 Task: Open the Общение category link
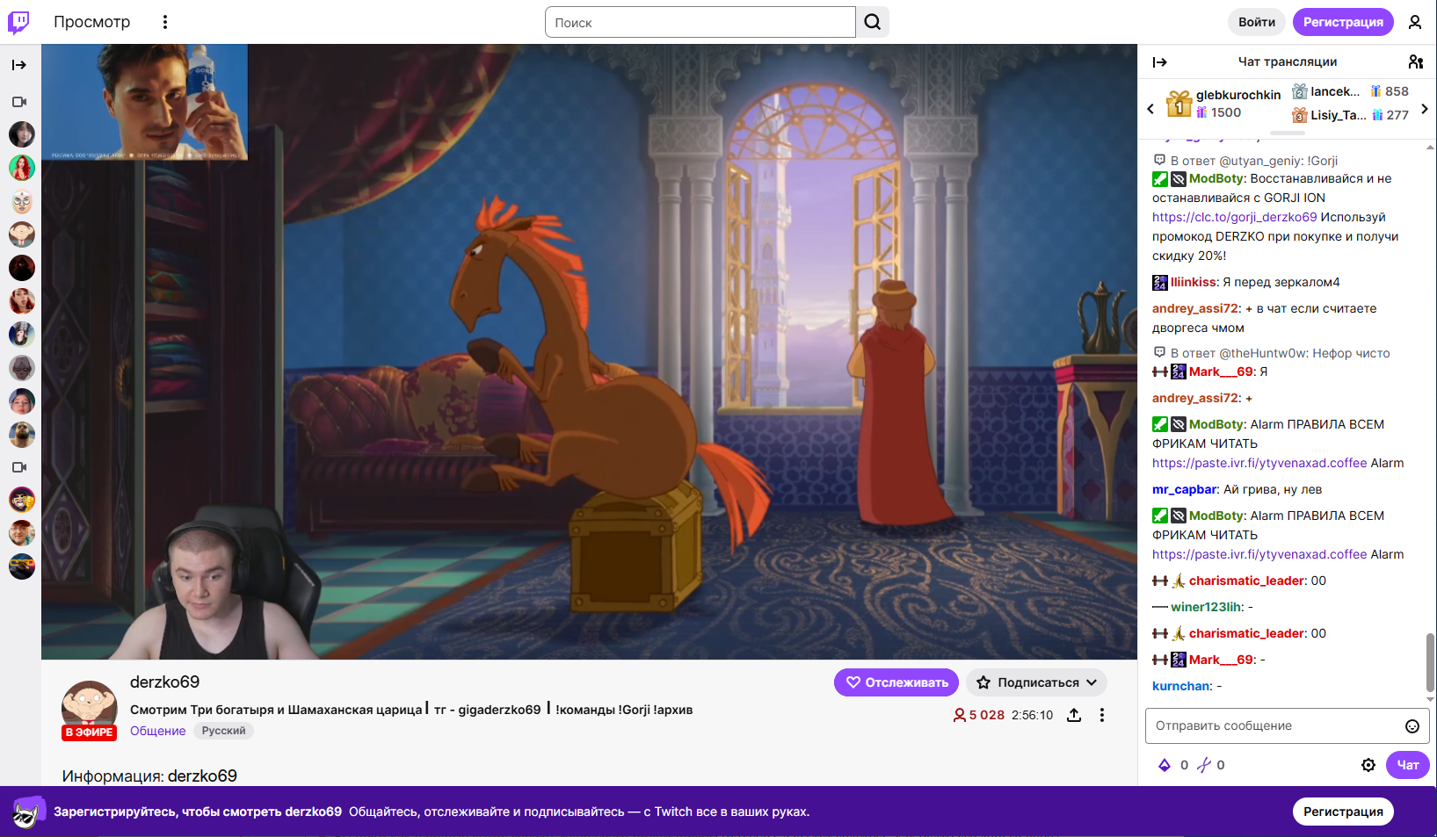(158, 731)
